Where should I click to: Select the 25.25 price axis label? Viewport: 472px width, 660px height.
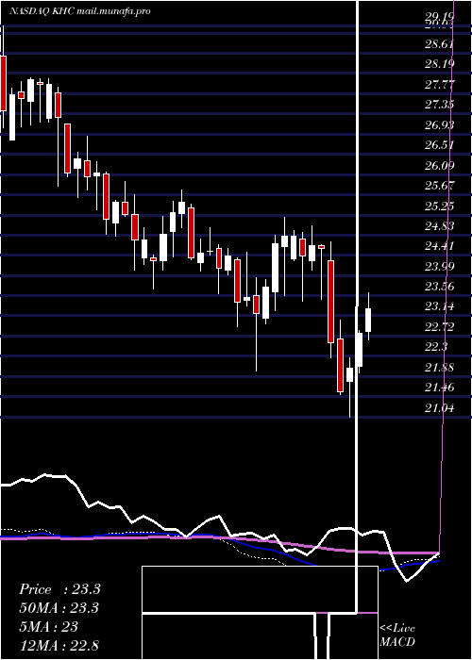(439, 206)
